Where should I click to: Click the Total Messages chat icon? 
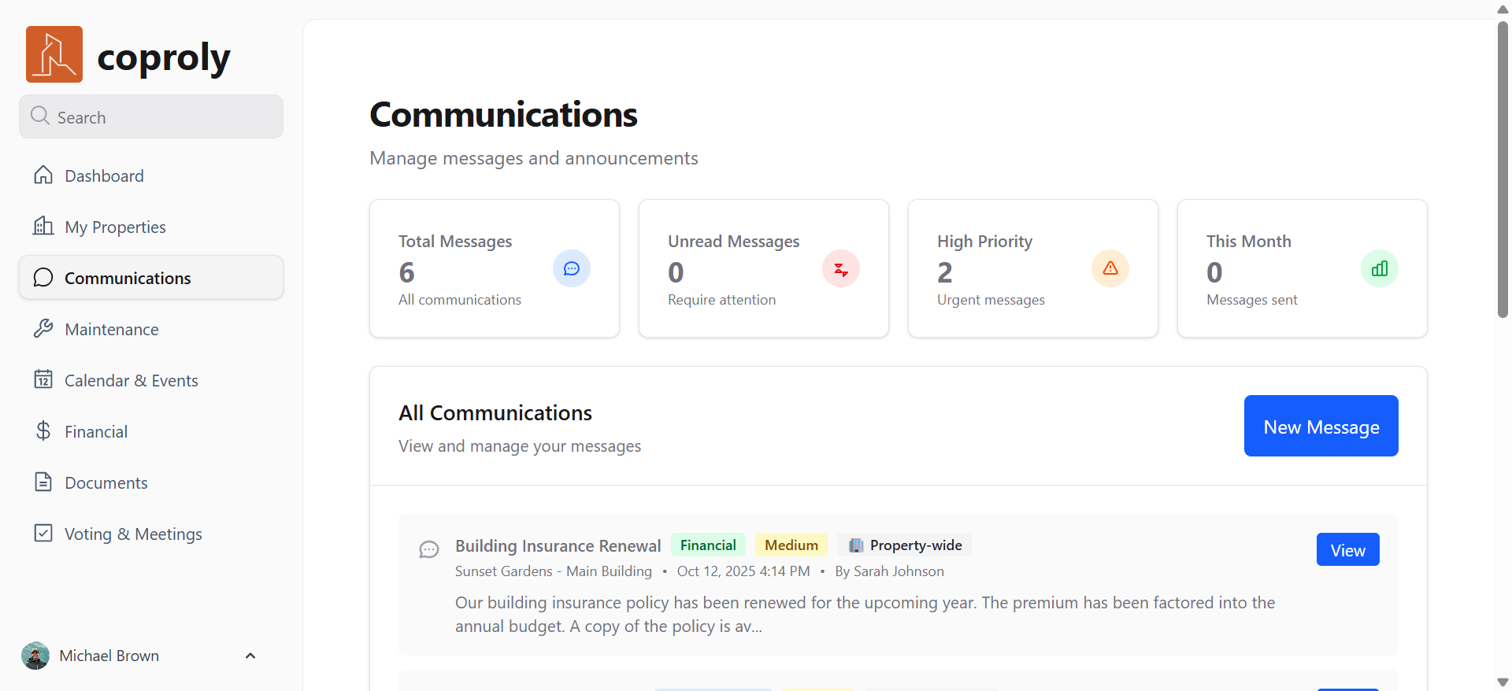pyautogui.click(x=572, y=268)
